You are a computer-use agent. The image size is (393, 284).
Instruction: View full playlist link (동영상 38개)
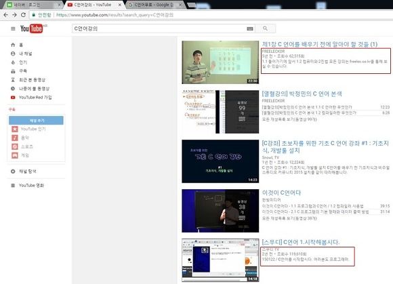[289, 218]
